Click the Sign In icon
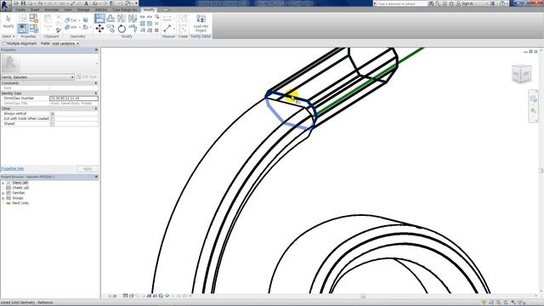The width and height of the screenshot is (544, 306). pos(465,3)
